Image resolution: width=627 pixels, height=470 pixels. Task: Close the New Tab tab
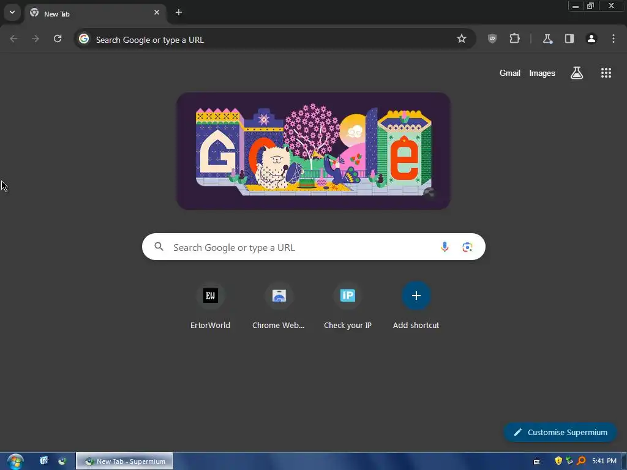pyautogui.click(x=157, y=12)
